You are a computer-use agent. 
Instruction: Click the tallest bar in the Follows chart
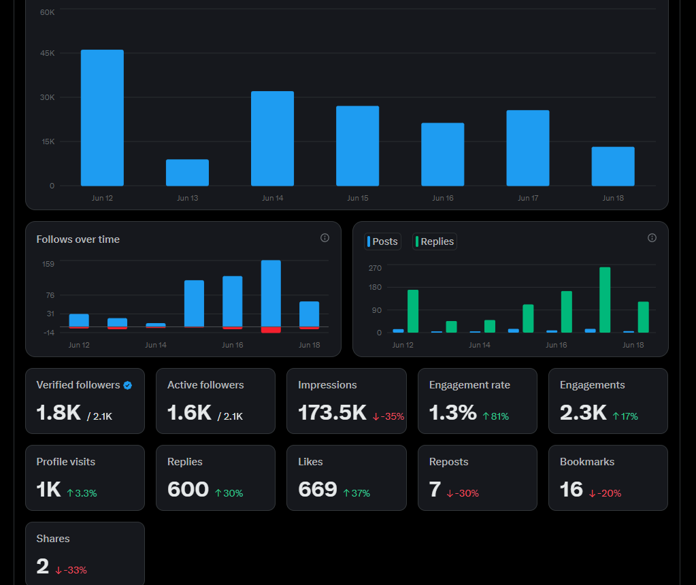pos(271,293)
